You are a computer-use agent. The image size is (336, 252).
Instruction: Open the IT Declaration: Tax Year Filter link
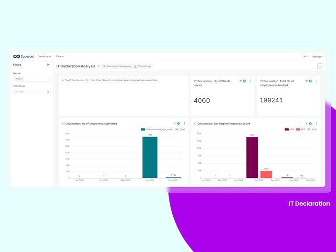pyautogui.click(x=85, y=80)
